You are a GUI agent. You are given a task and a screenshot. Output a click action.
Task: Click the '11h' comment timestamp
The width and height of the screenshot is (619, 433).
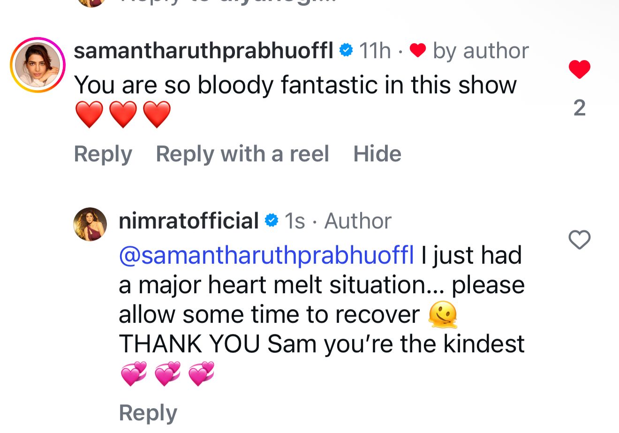[375, 51]
